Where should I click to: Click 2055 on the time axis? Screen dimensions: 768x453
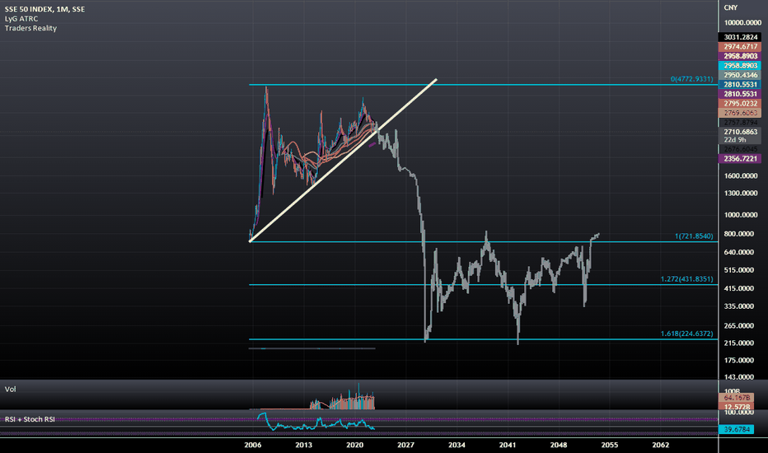coord(609,445)
